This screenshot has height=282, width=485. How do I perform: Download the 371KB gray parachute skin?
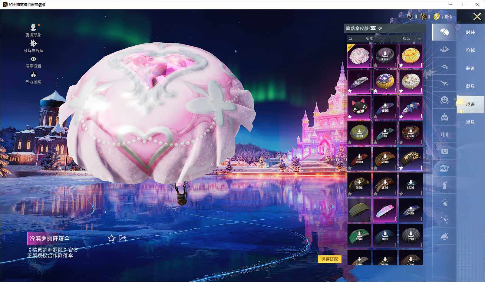[x=411, y=236]
